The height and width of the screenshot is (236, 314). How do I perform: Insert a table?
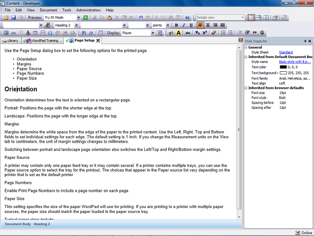(35, 33)
